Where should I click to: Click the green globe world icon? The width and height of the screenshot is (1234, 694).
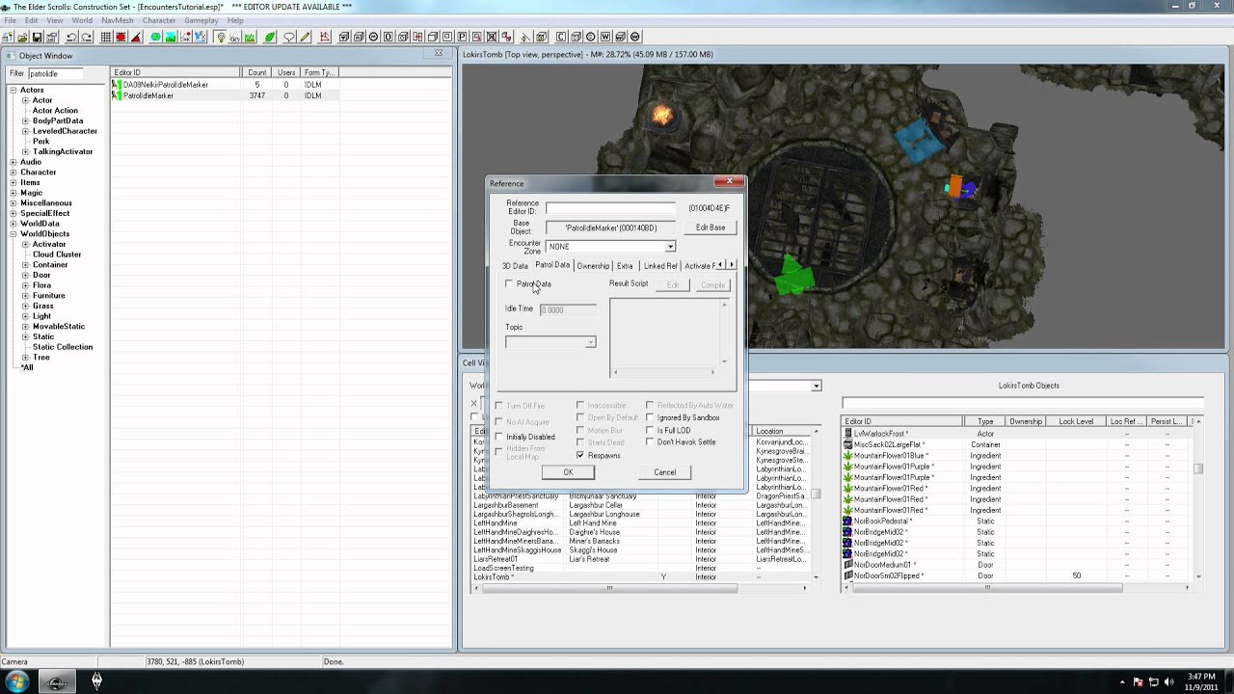tap(155, 38)
